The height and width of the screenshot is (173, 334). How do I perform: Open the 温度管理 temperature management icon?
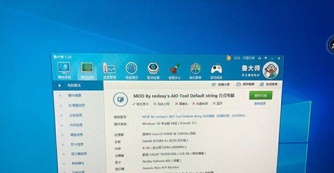point(109,71)
